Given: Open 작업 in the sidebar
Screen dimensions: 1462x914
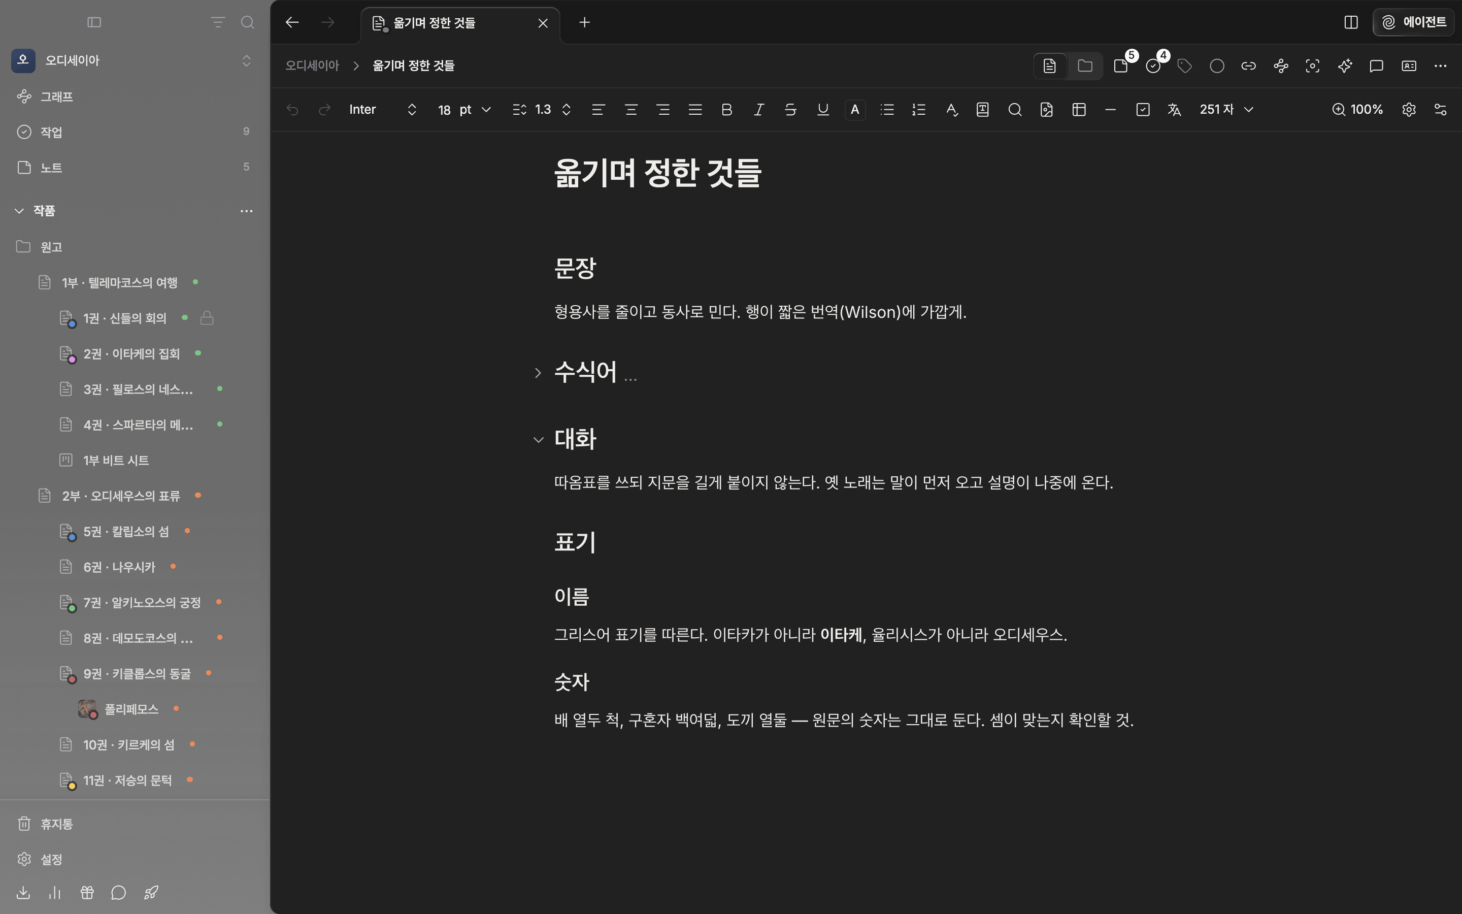Looking at the screenshot, I should click(135, 132).
